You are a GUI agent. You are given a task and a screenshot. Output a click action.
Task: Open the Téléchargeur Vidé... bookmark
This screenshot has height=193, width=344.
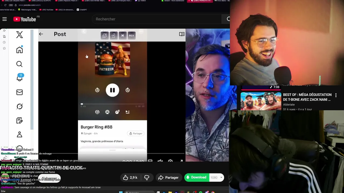[x=27, y=10]
